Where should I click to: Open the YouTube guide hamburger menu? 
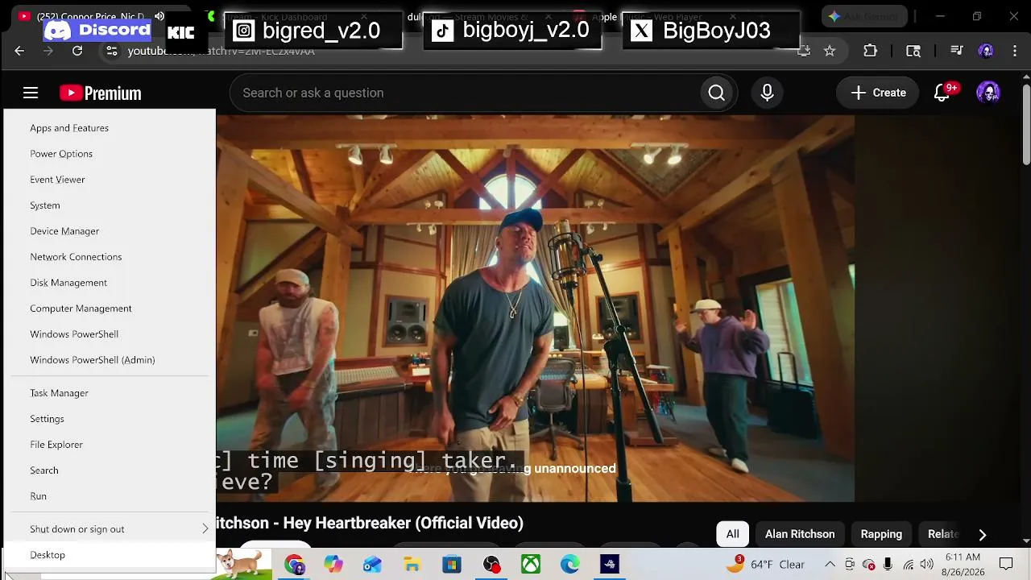pos(31,93)
